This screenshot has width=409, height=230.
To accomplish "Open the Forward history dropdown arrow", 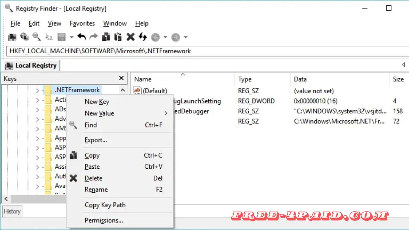I will coord(185,37).
